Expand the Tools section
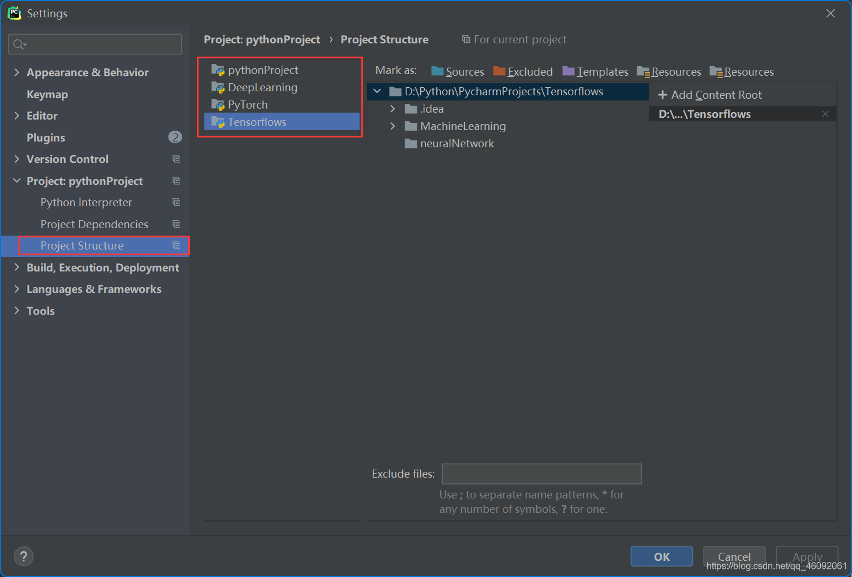 point(17,311)
